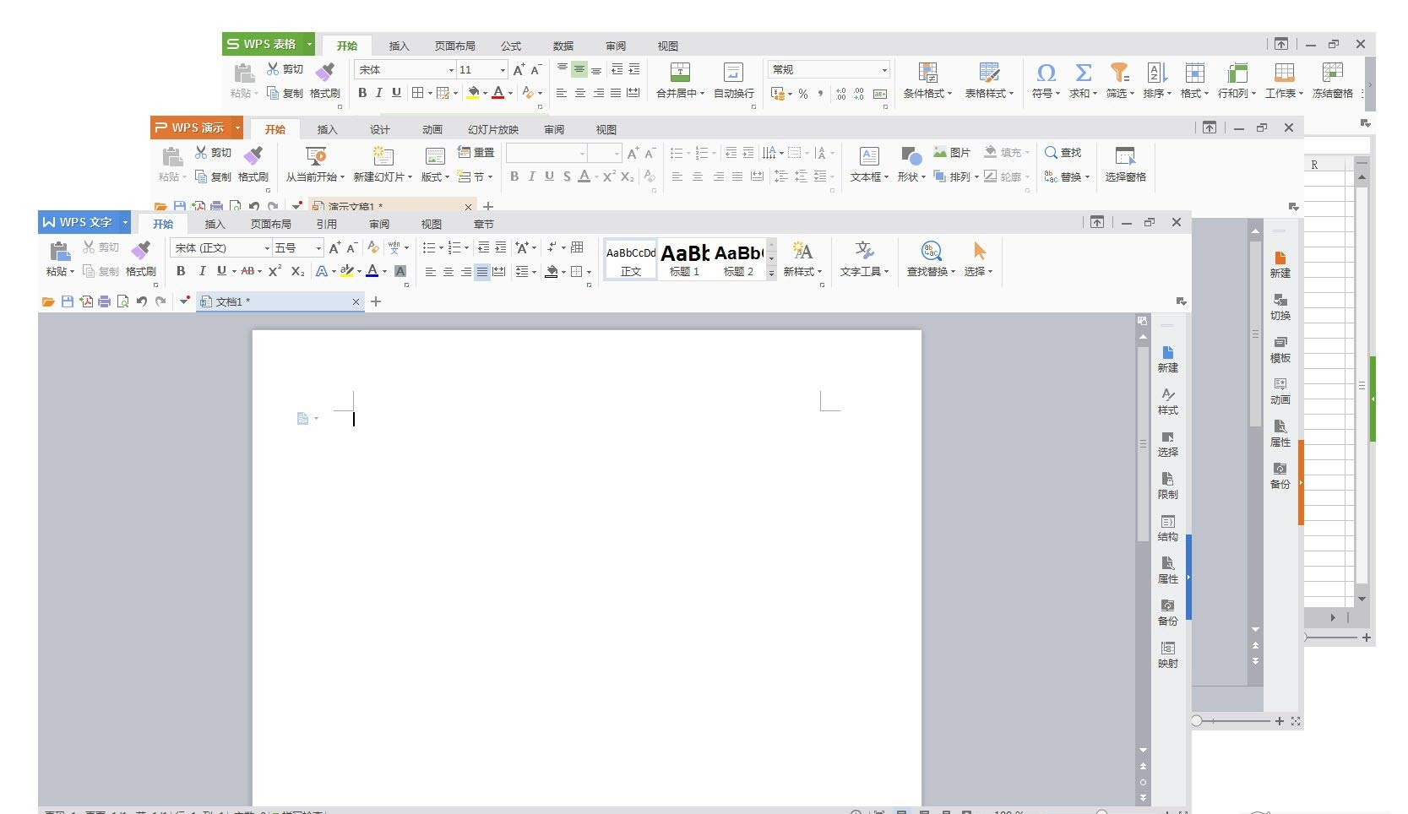Click Freeze Panes (冻结窗格) in Spreadsheets
The image size is (1408, 814).
(x=1333, y=81)
